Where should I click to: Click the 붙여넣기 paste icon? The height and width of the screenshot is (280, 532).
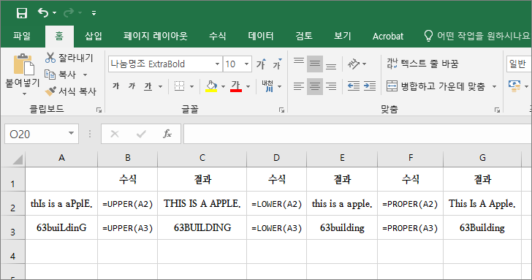point(23,64)
